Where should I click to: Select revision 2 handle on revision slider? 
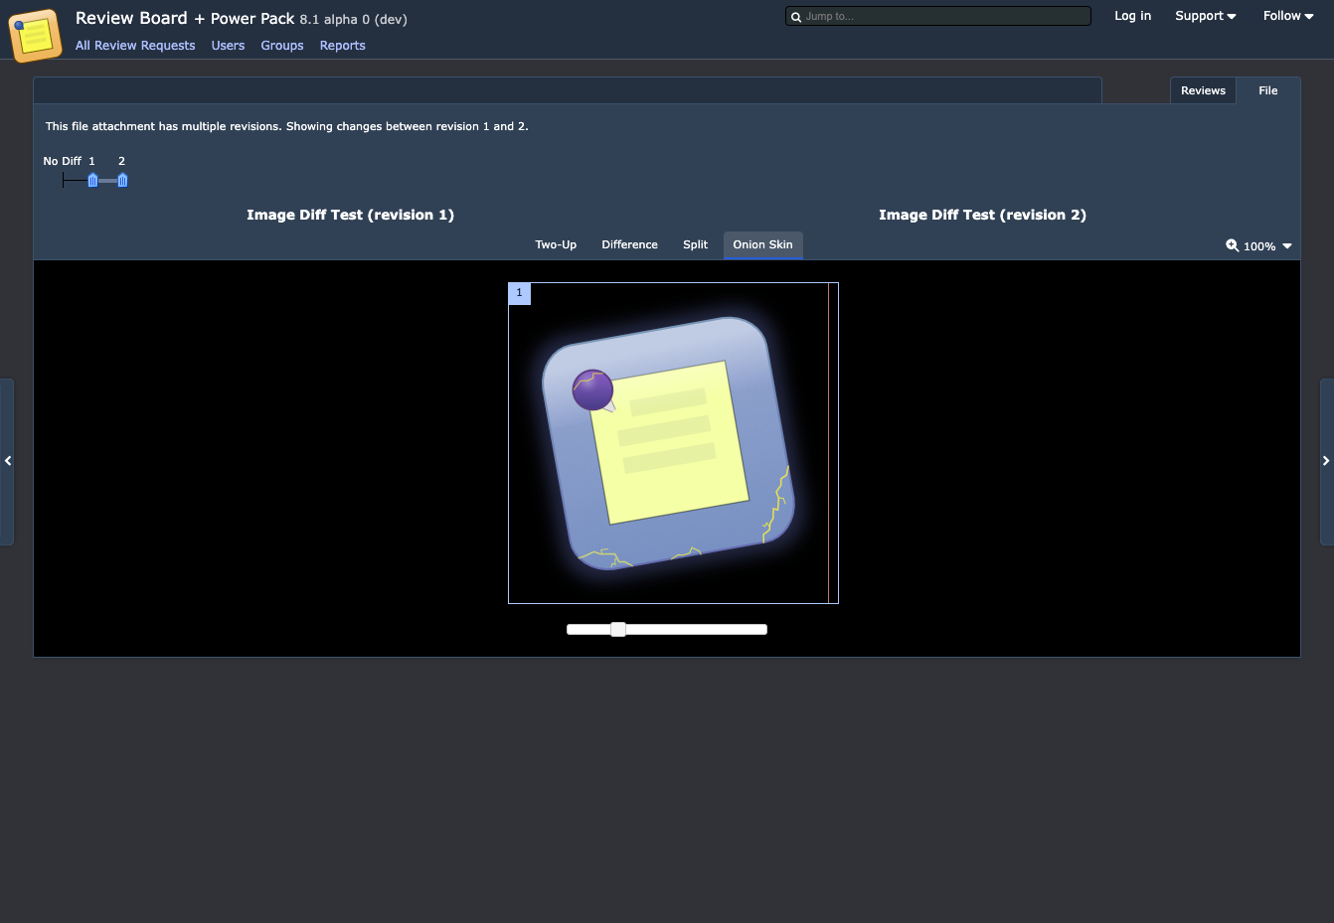coord(122,180)
